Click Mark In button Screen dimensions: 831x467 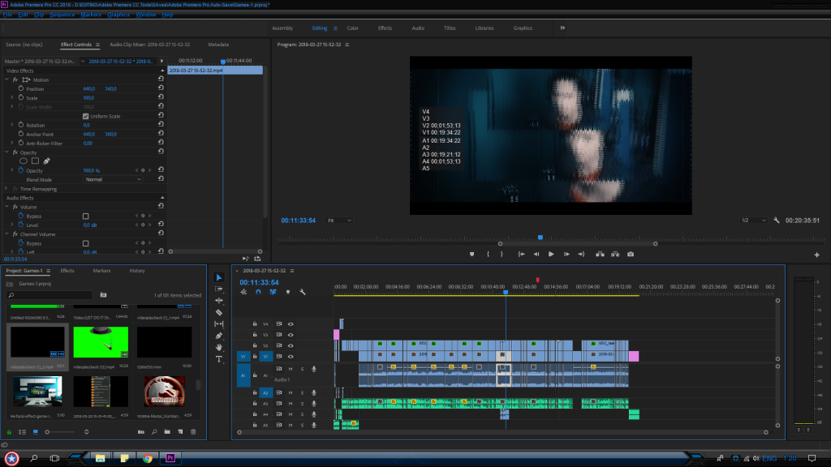point(488,254)
